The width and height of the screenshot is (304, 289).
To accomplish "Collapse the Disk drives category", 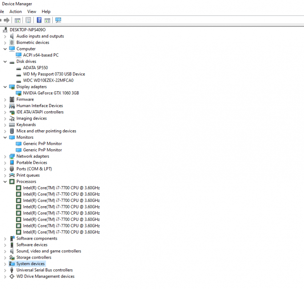I will pyautogui.click(x=5, y=62).
